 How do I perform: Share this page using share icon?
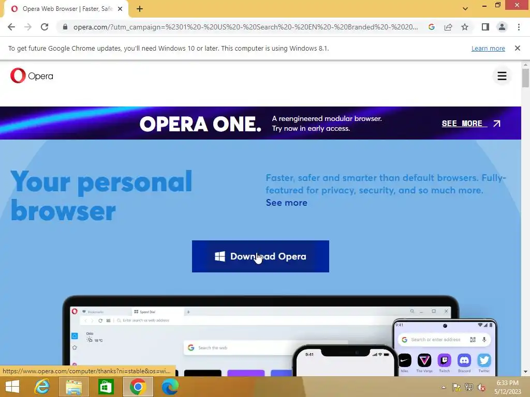(x=448, y=27)
